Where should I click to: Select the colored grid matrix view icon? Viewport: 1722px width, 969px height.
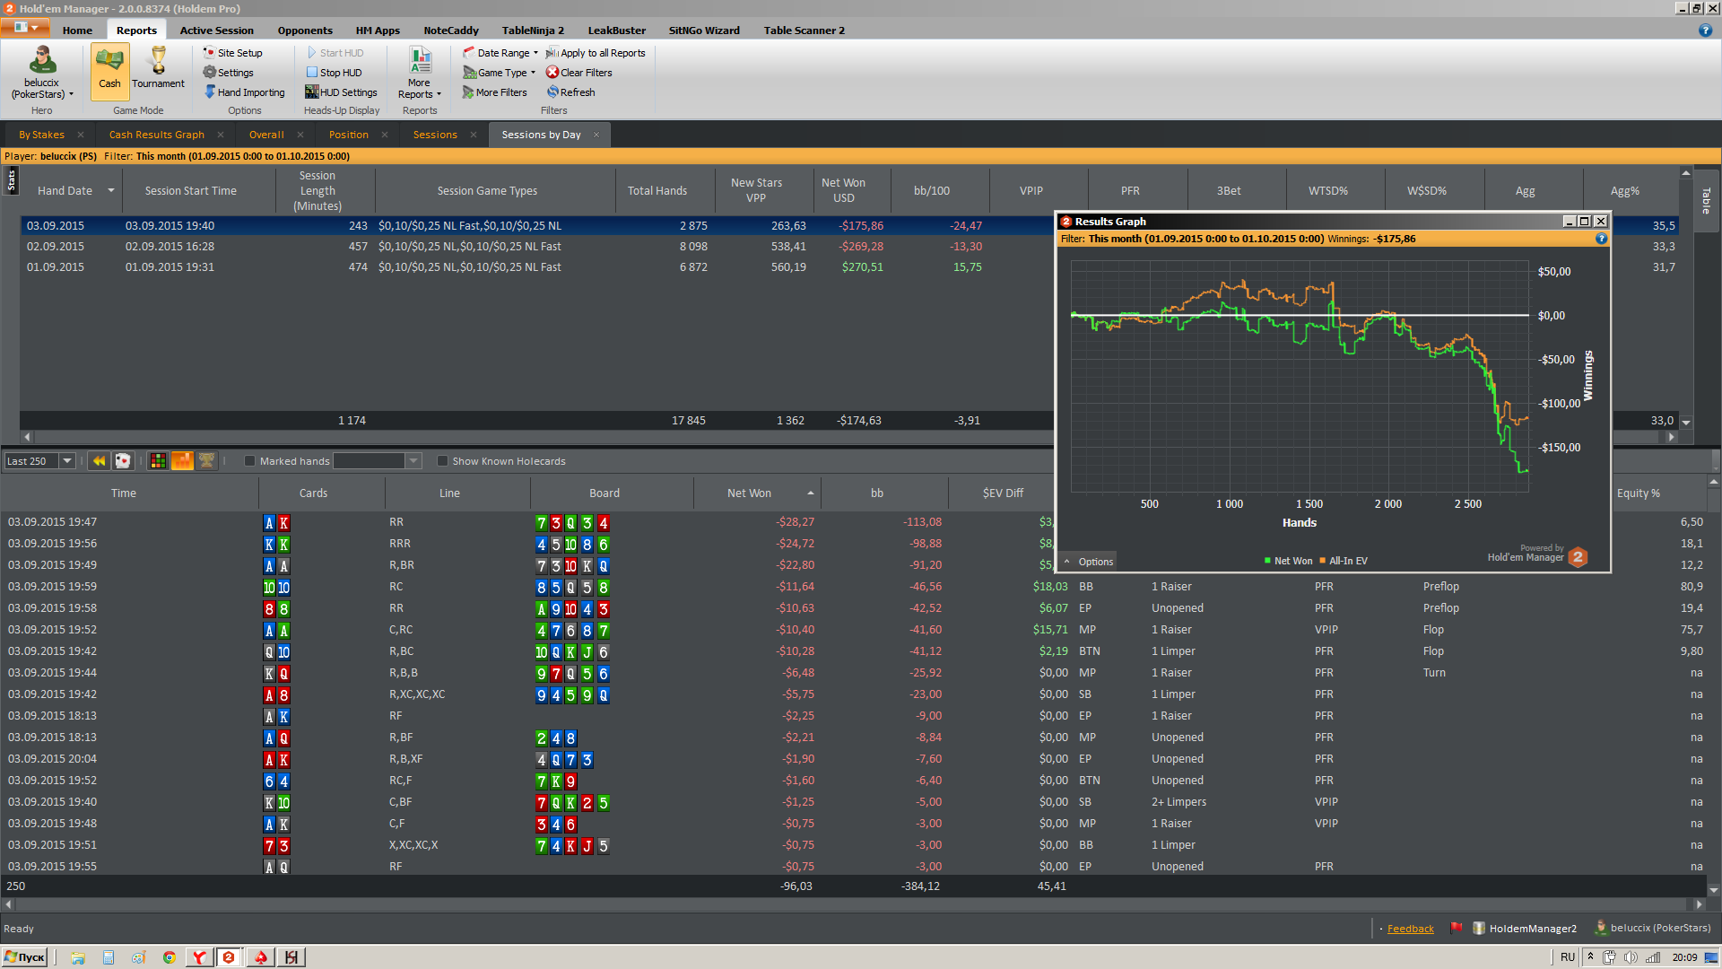[x=158, y=461]
